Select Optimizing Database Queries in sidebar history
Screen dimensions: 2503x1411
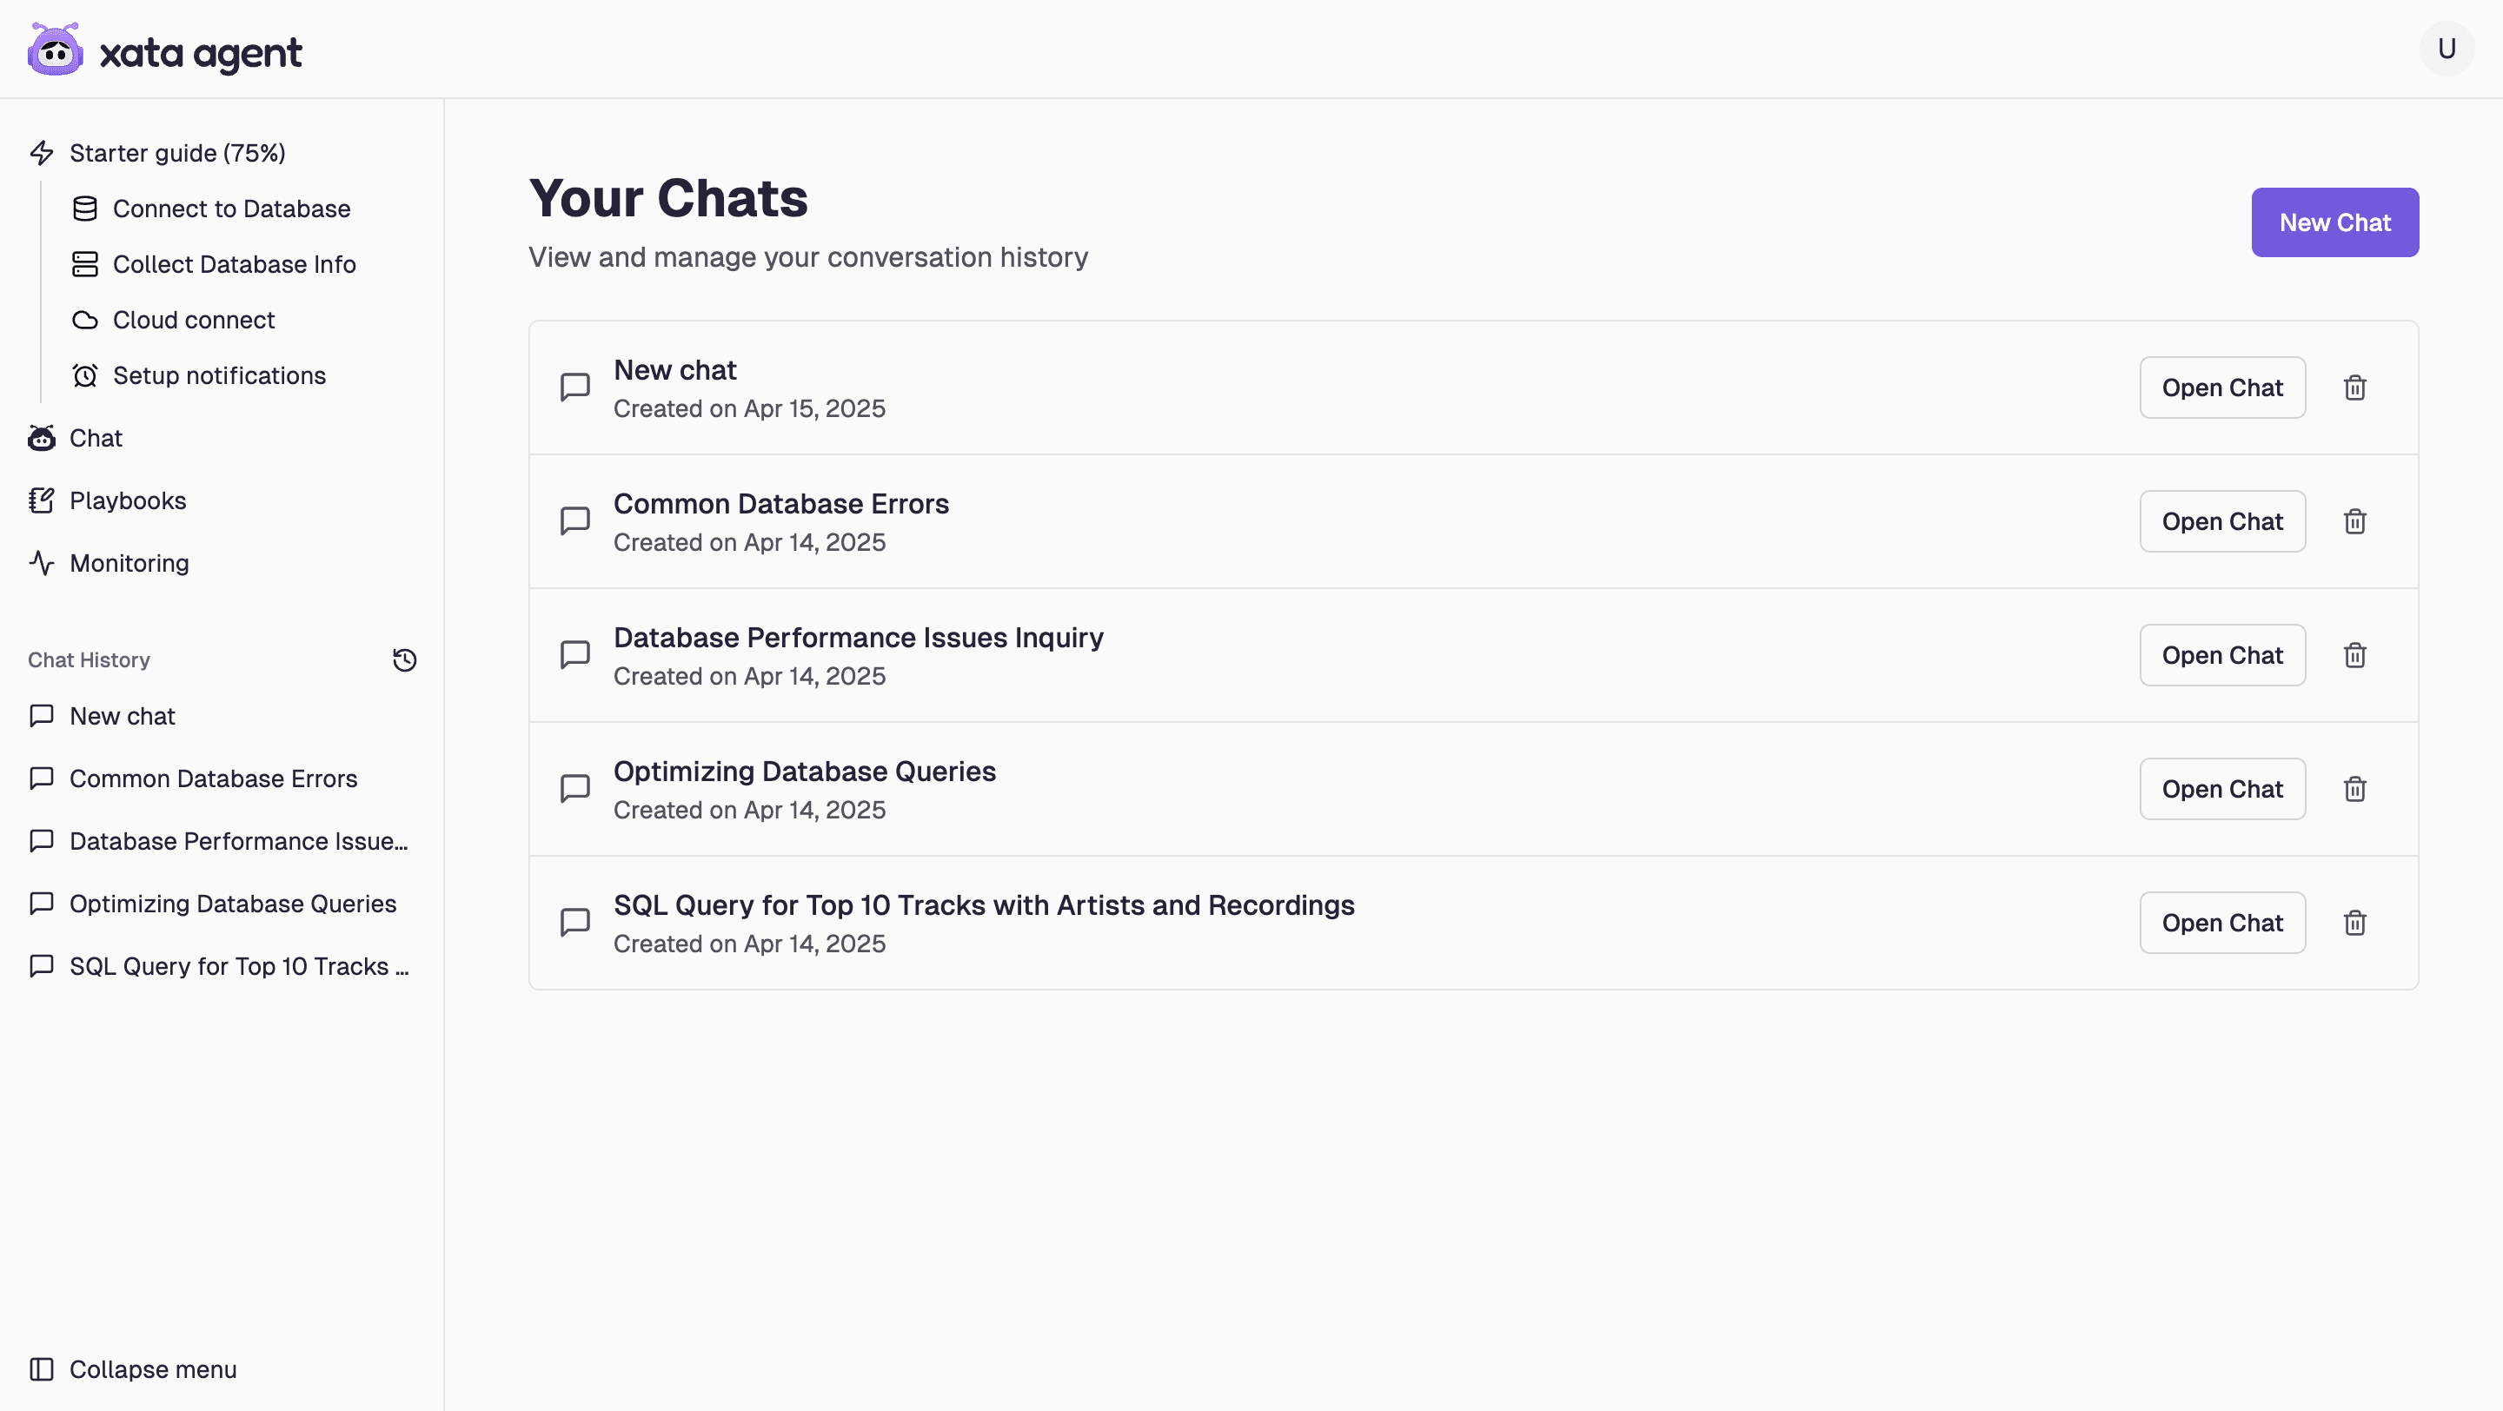[x=232, y=904]
